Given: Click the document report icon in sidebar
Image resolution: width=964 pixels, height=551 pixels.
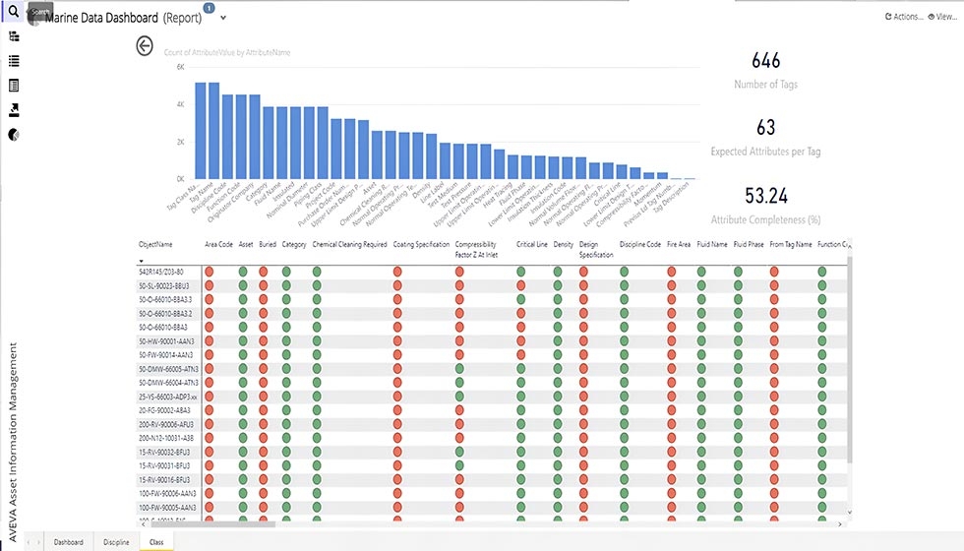Looking at the screenshot, I should (x=14, y=86).
